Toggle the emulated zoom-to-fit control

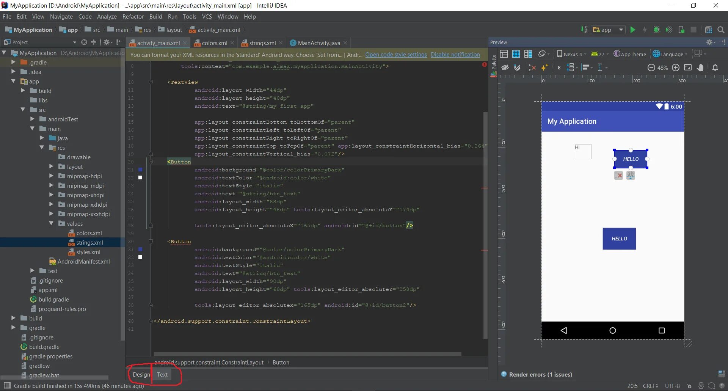[688, 68]
